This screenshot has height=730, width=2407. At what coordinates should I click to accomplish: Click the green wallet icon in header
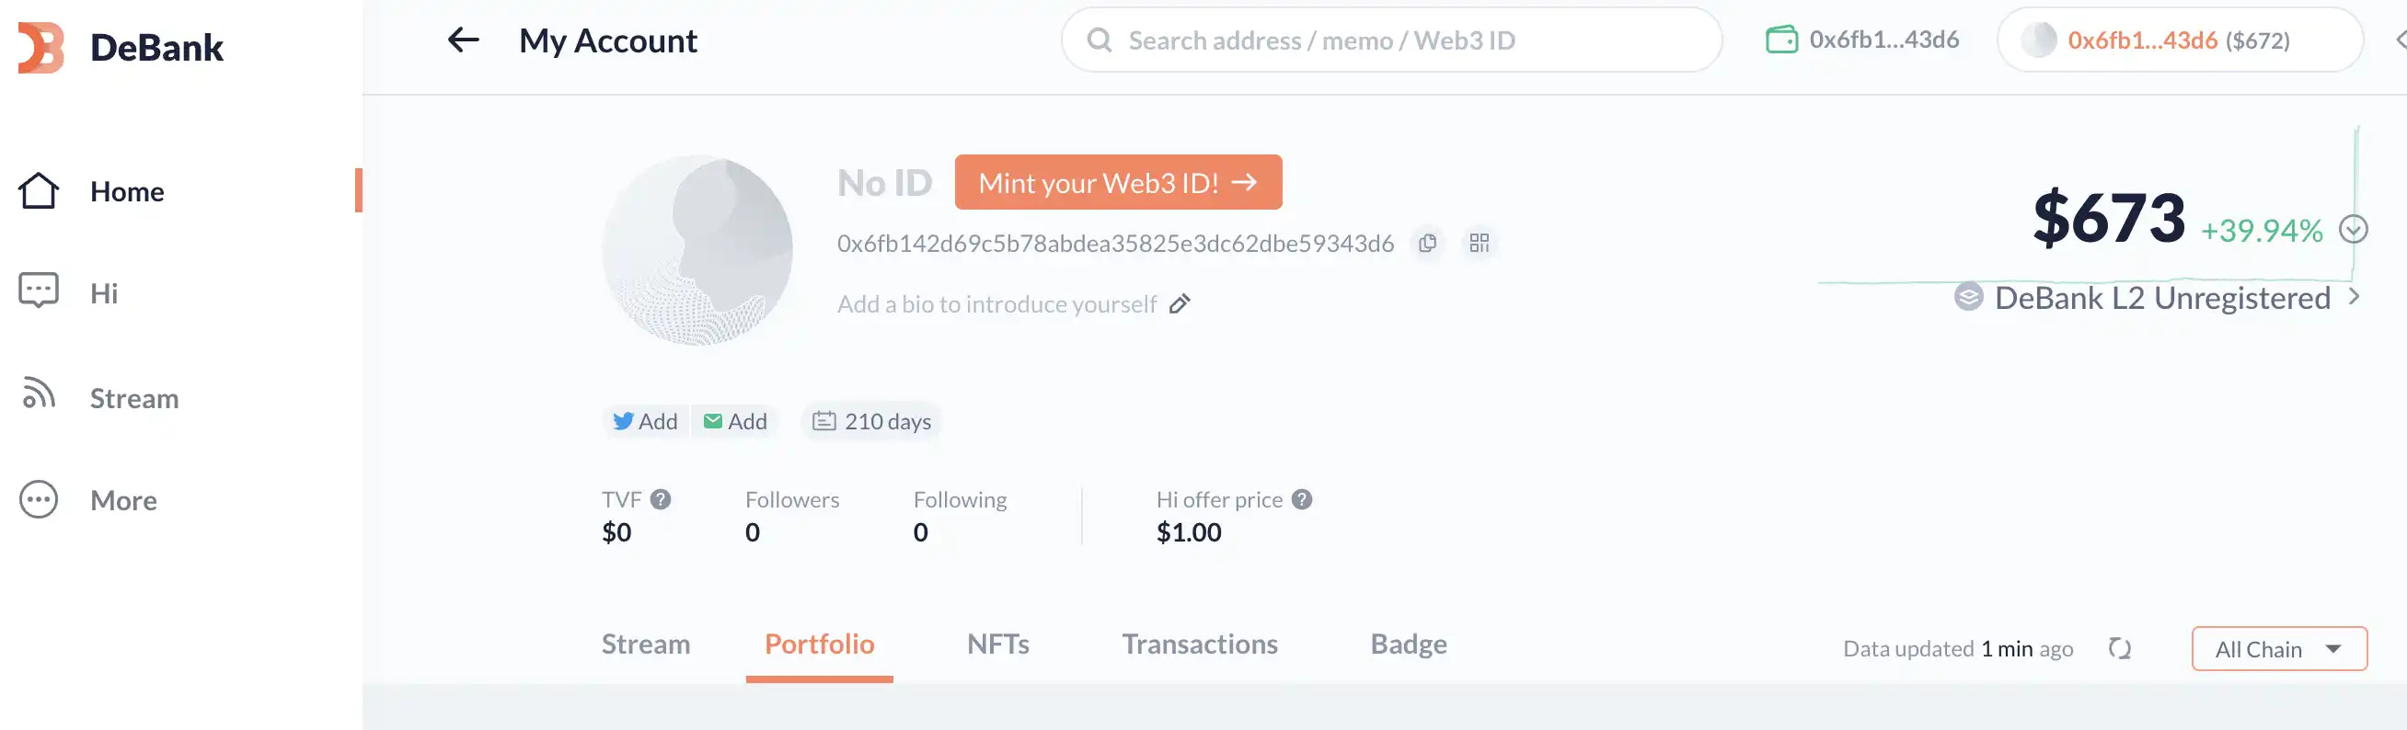1783,40
